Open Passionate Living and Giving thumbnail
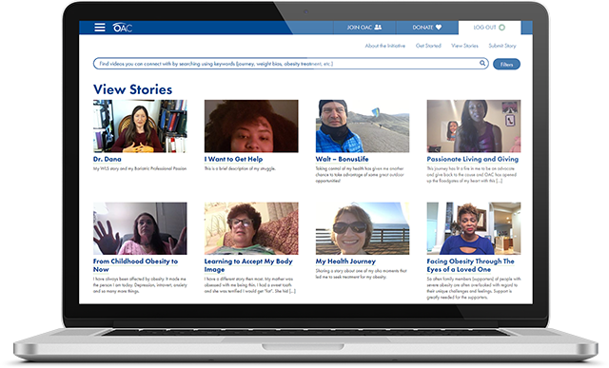Image resolution: width=609 pixels, height=368 pixels. [x=474, y=126]
